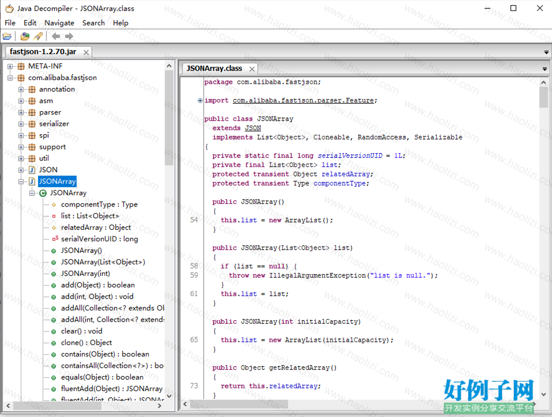The image size is (552, 417).
Task: Click the util package icon
Action: [32, 158]
